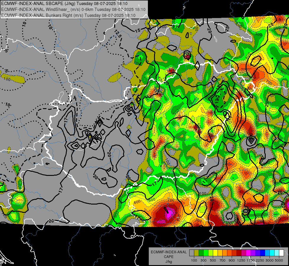Click the legend value 300

tap(203, 260)
